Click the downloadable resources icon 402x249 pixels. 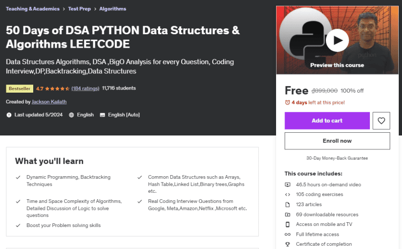(x=288, y=214)
